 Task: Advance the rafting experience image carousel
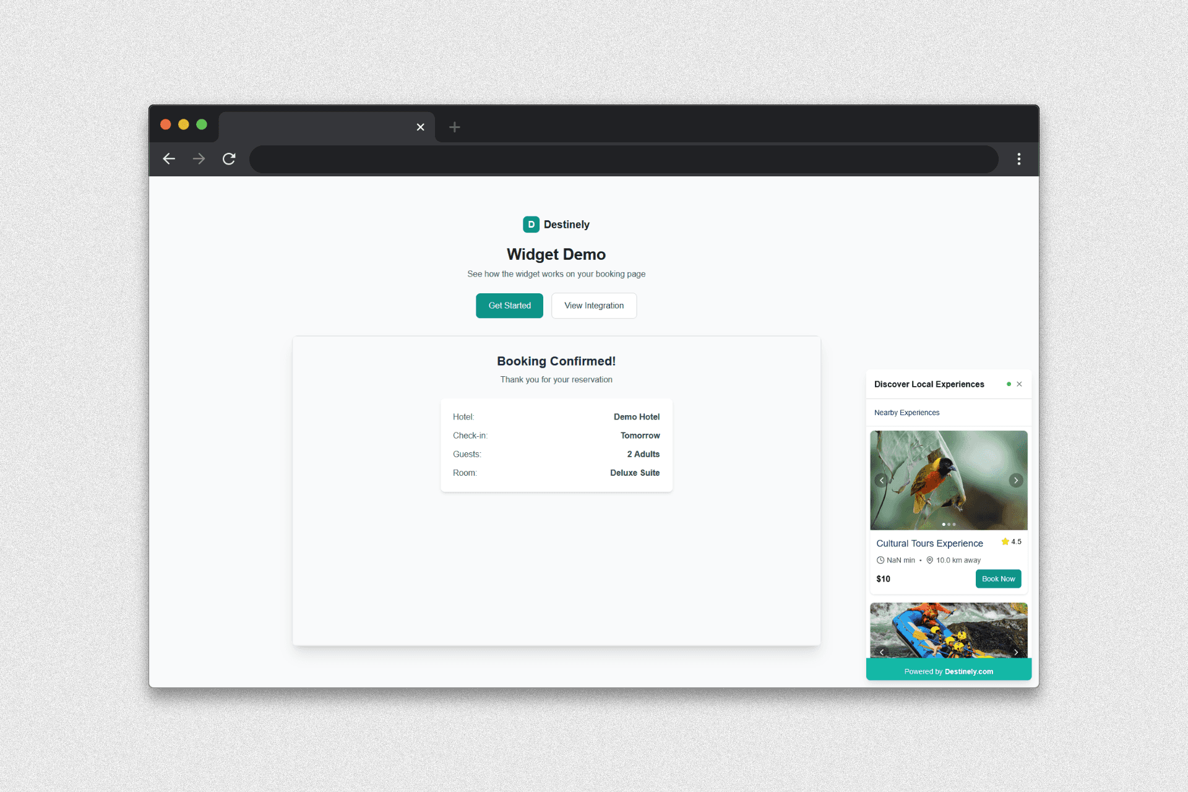coord(1015,652)
